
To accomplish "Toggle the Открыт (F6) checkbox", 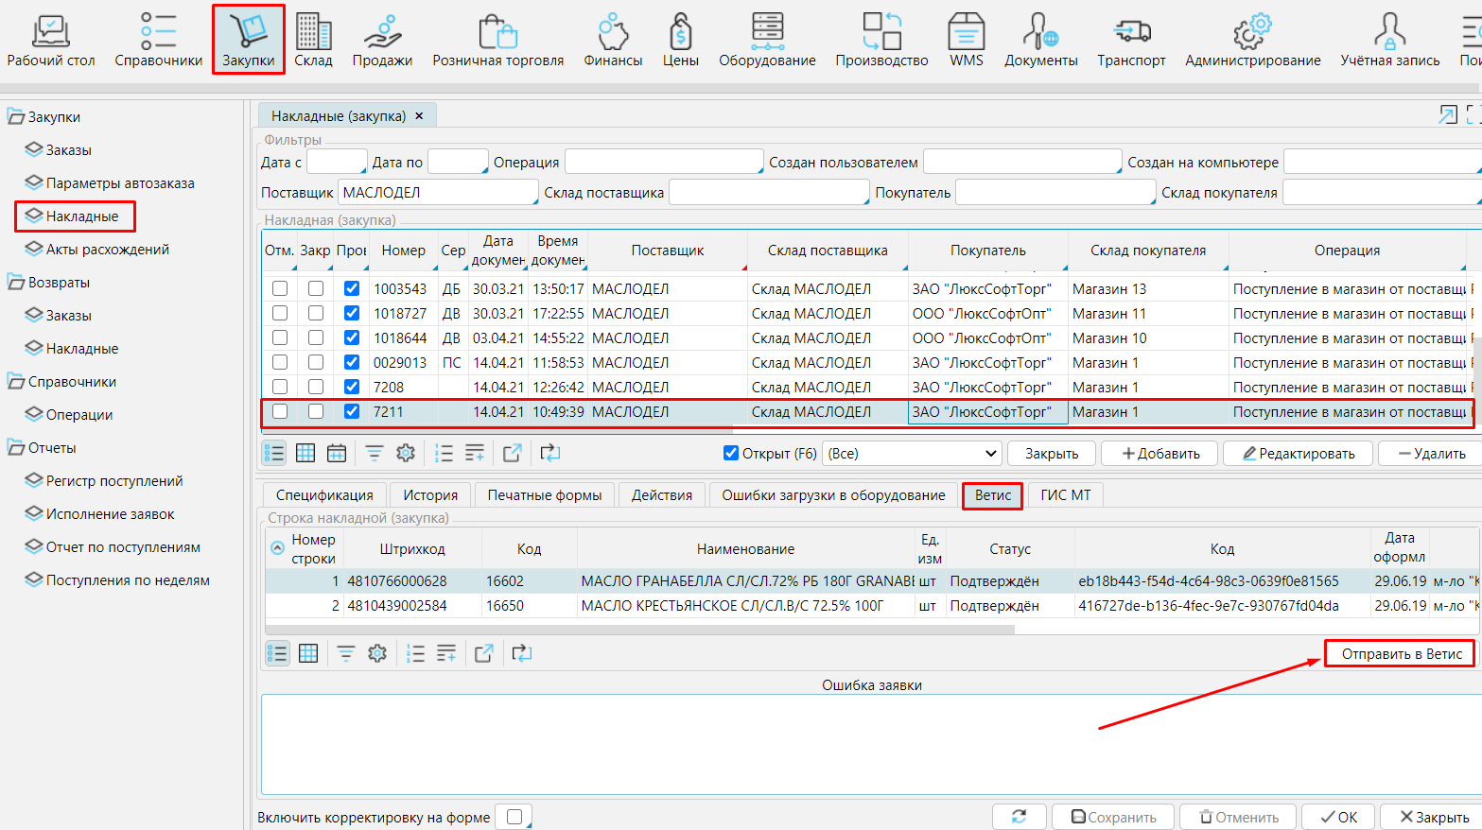I will click(731, 454).
